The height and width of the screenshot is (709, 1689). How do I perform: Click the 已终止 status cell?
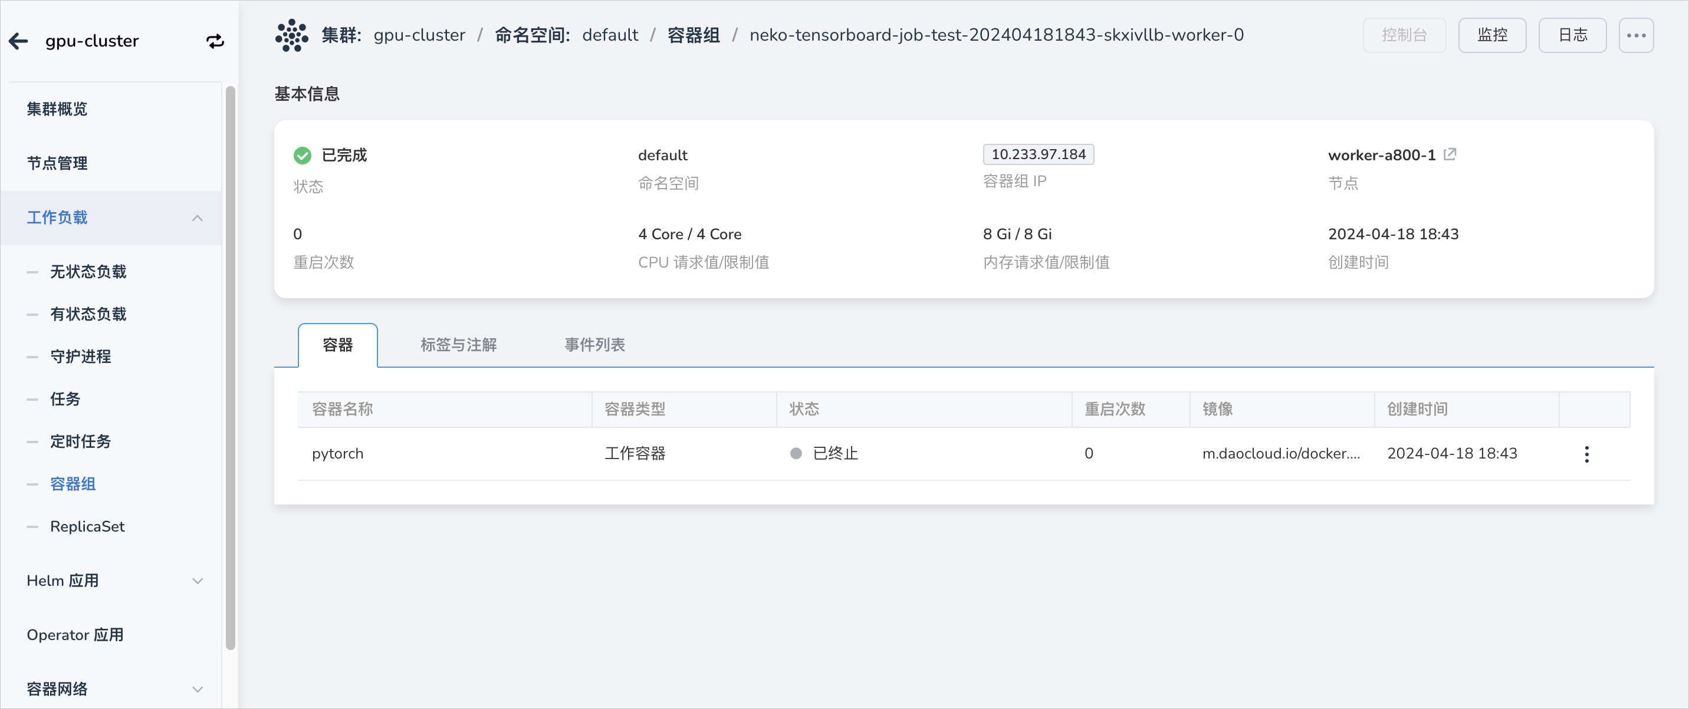(823, 453)
